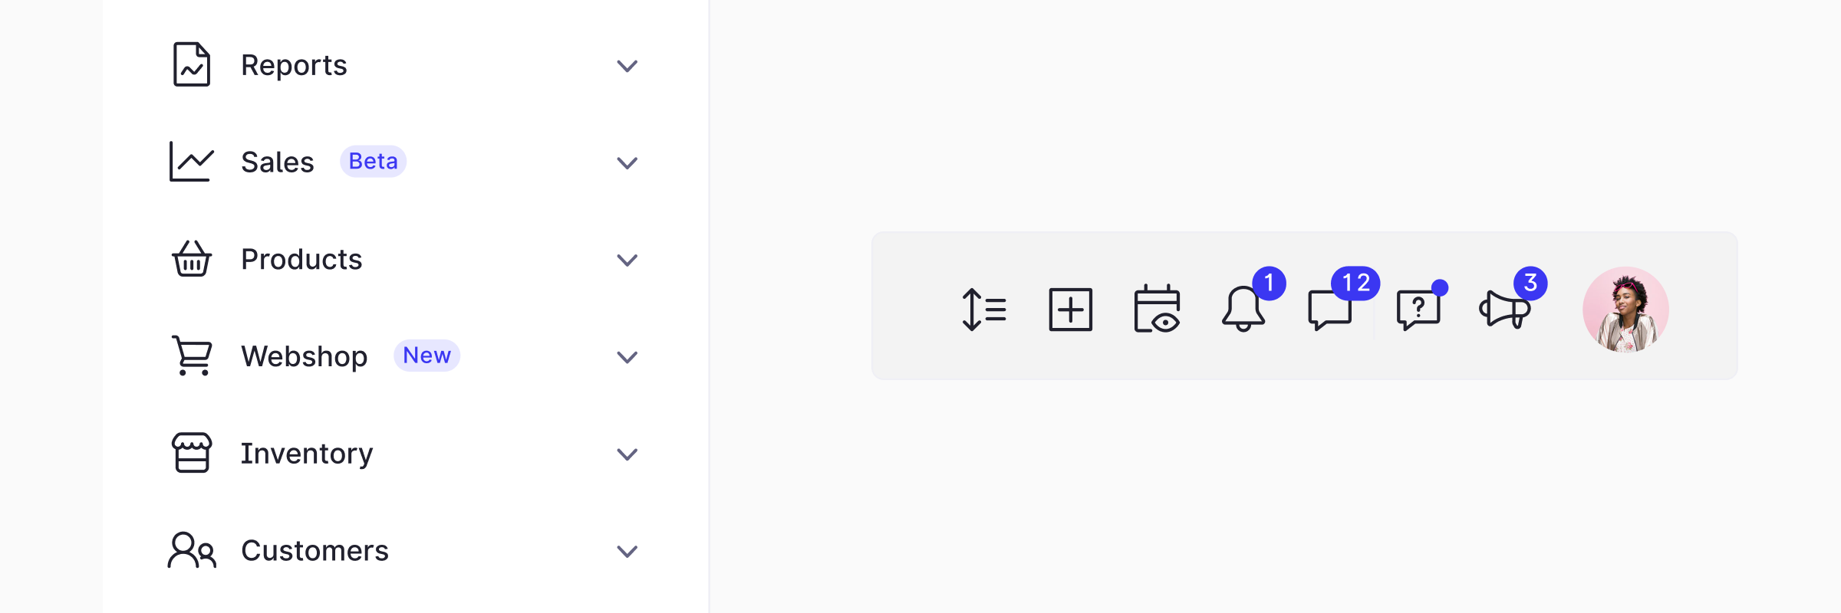Open the calendar view icon
The width and height of the screenshot is (1841, 613).
(1158, 309)
